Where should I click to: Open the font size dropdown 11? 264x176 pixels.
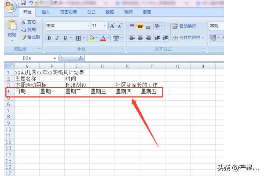coord(105,26)
